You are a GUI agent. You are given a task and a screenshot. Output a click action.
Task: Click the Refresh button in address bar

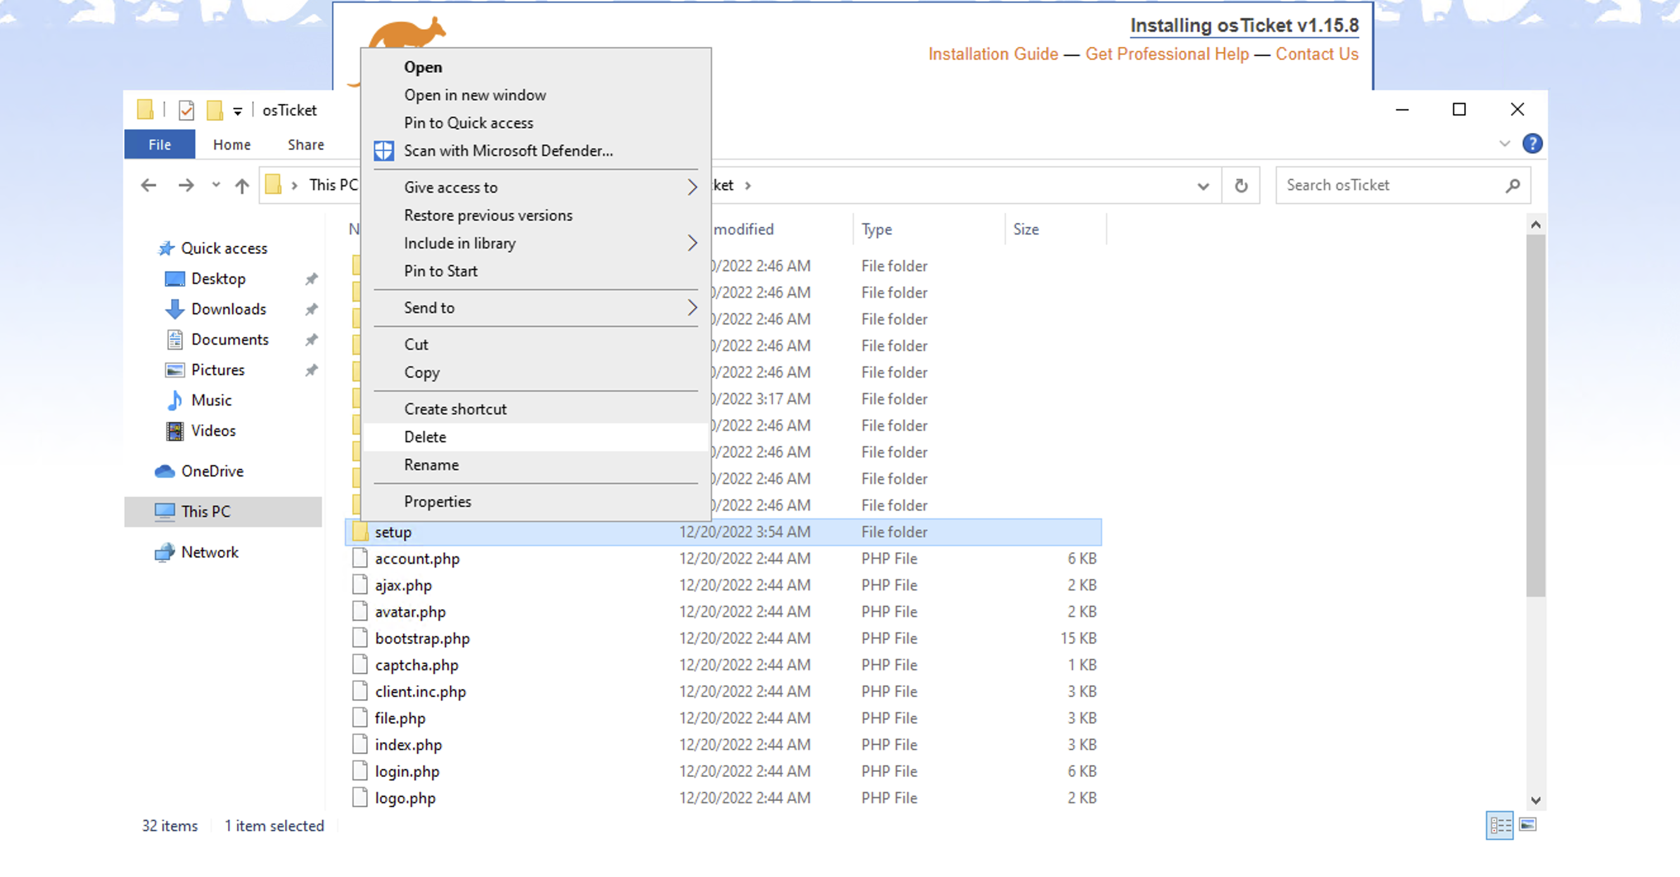(x=1240, y=186)
